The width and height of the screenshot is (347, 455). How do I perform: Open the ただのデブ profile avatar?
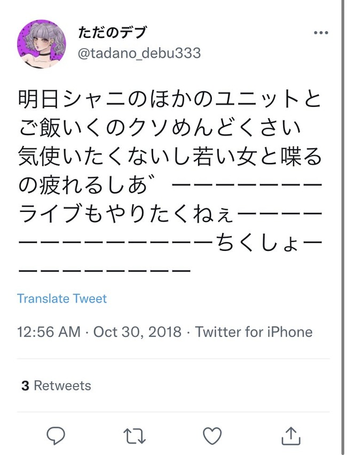click(x=42, y=44)
